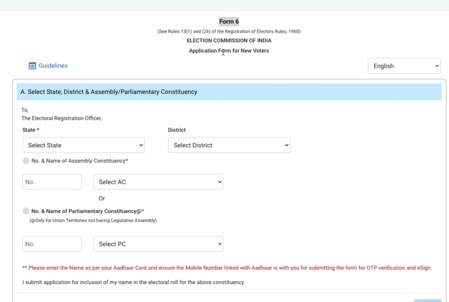Viewport: 449px width, 302px height.
Task: Click the Parliamentary Constituency No. field
Action: coord(52,244)
